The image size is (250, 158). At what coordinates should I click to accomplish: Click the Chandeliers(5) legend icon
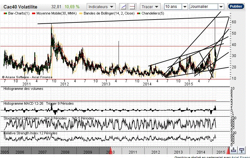point(139,14)
